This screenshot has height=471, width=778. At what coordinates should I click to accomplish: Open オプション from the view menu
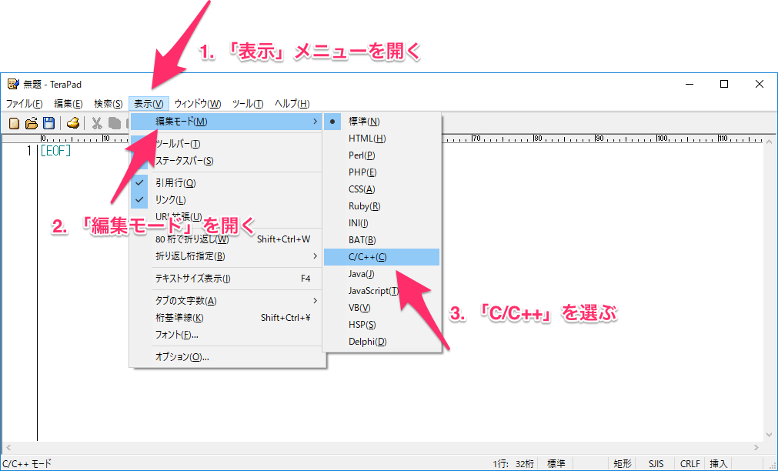coord(182,357)
